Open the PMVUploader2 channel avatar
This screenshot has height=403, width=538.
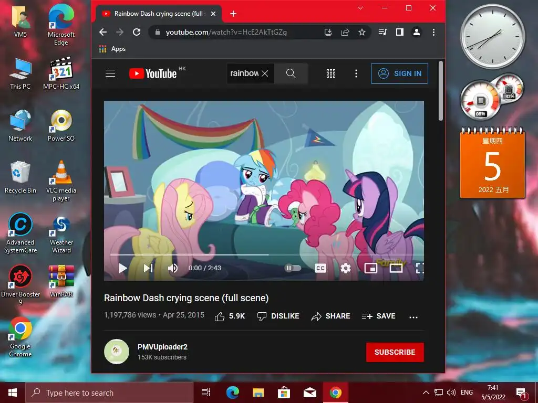tap(117, 352)
